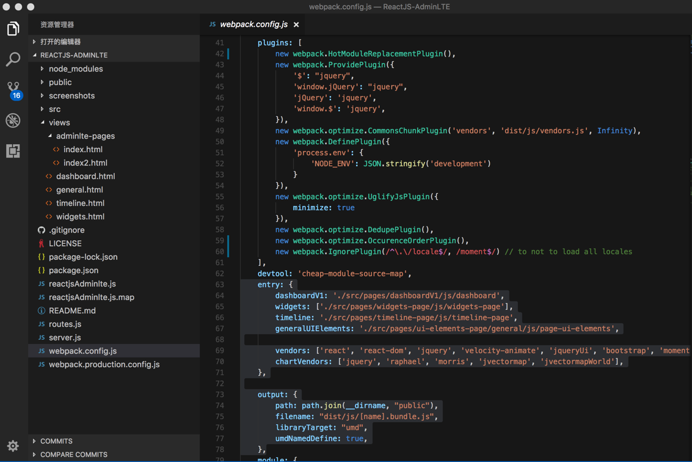Image resolution: width=692 pixels, height=462 pixels.
Task: Expand the node_modules folder
Action: tap(75, 69)
